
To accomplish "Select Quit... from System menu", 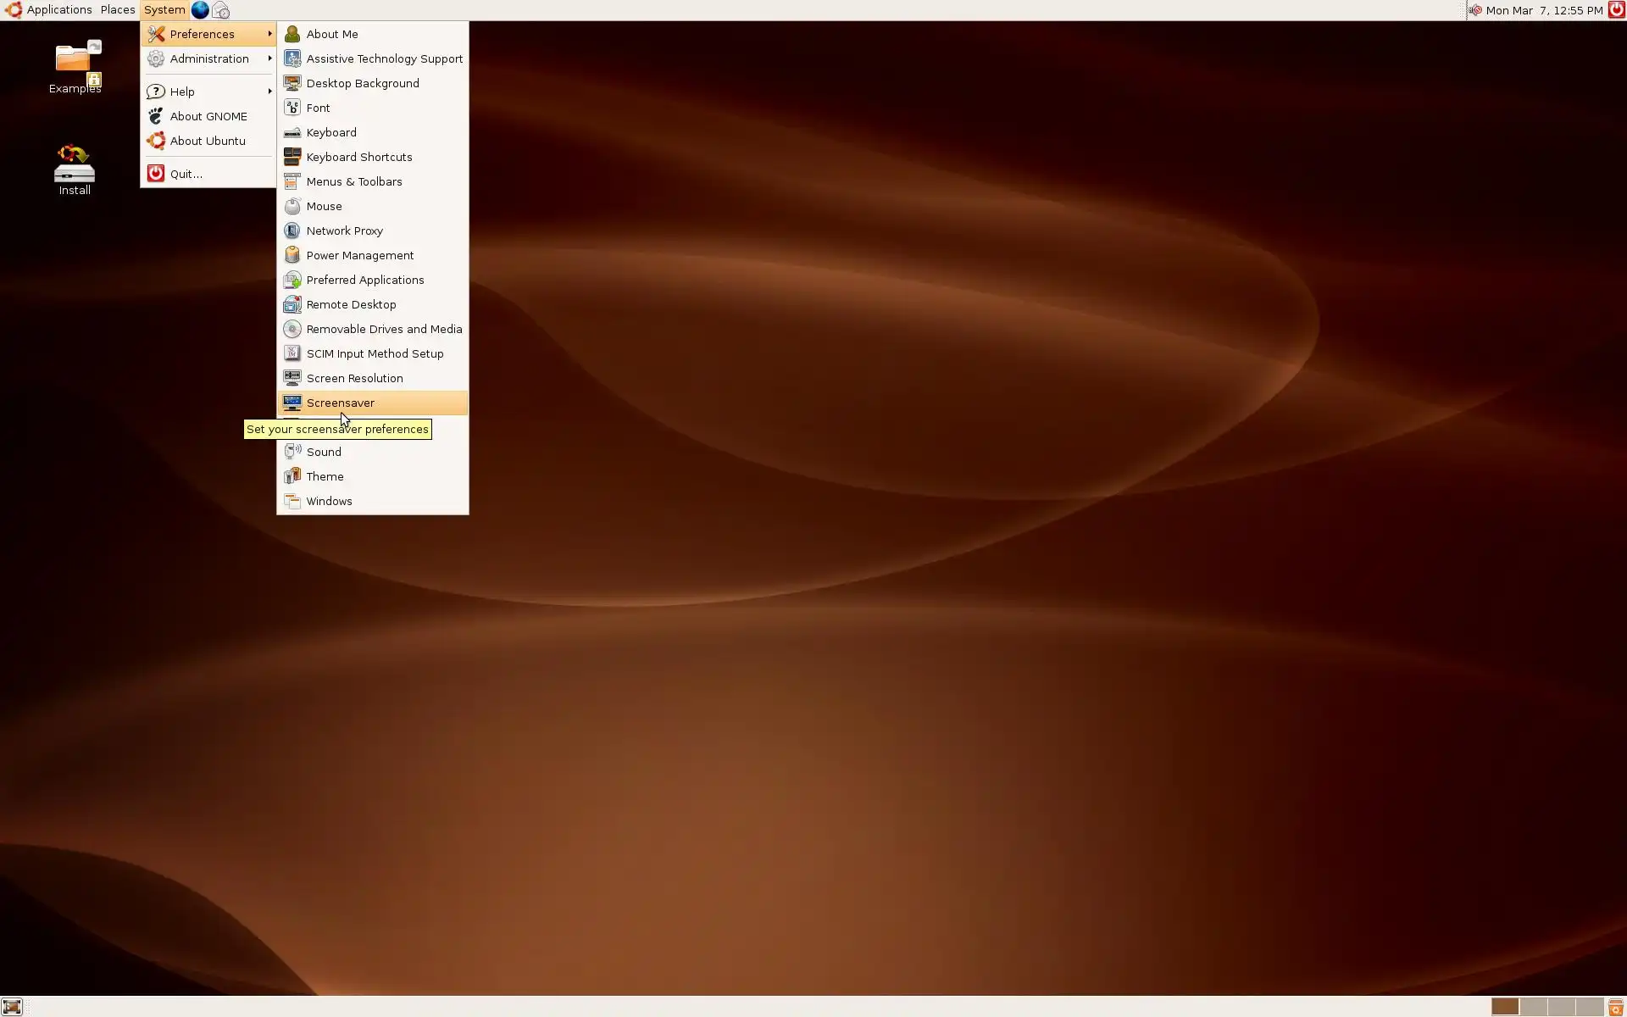I will pos(186,174).
